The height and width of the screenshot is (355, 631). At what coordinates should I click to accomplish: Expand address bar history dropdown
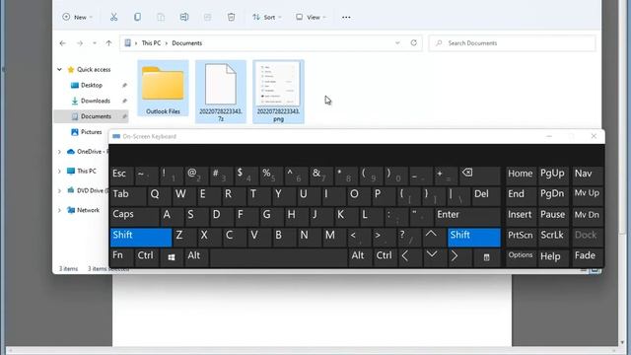[397, 43]
